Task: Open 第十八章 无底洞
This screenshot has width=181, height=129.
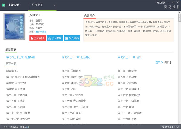Action: tap(16, 107)
